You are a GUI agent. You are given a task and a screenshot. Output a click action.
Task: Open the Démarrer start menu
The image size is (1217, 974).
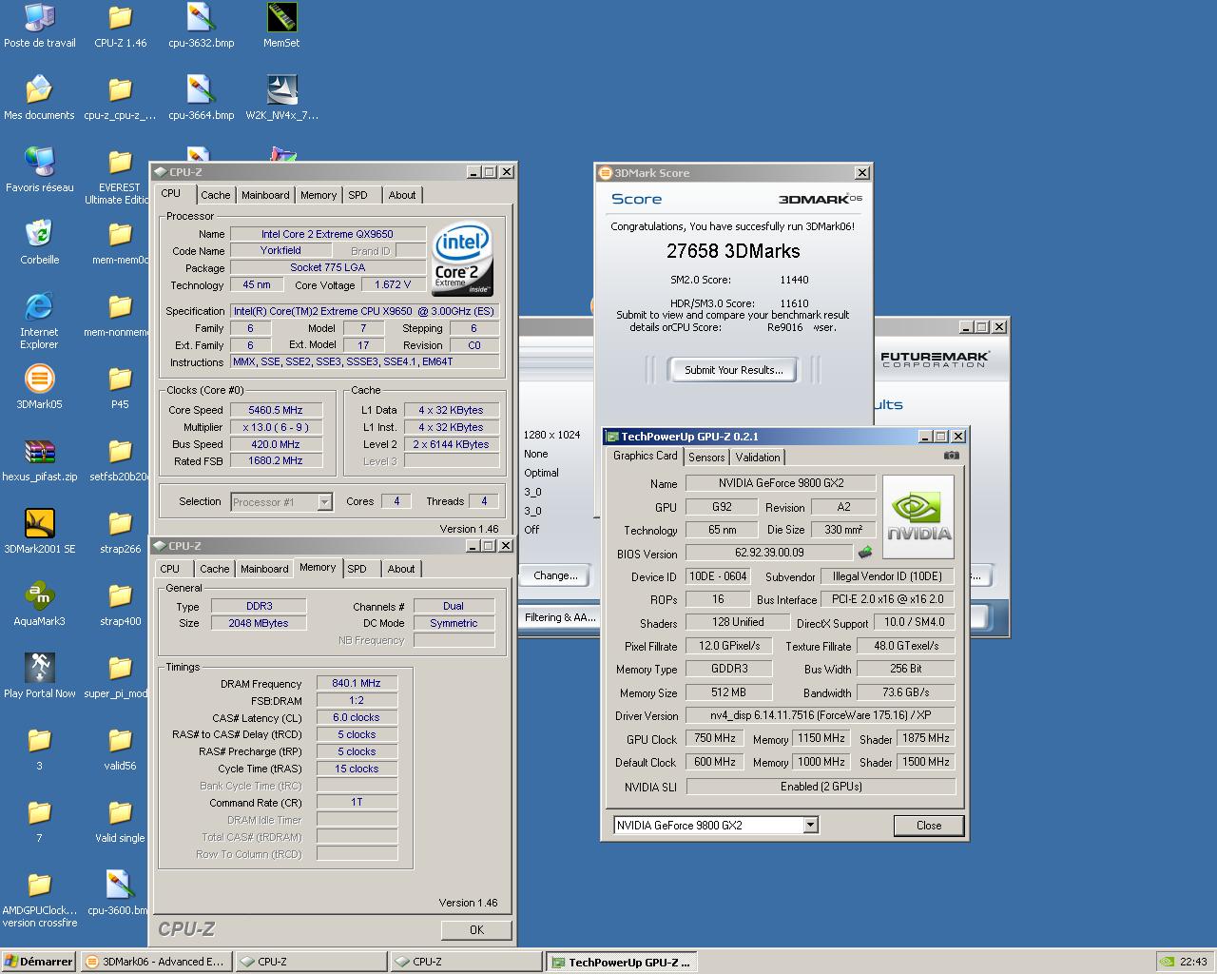coord(39,962)
